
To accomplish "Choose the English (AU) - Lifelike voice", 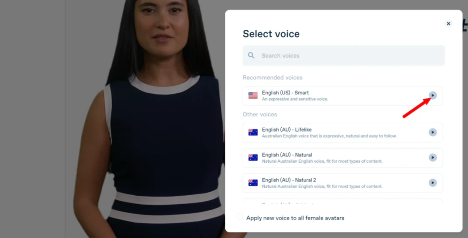I will [342, 132].
